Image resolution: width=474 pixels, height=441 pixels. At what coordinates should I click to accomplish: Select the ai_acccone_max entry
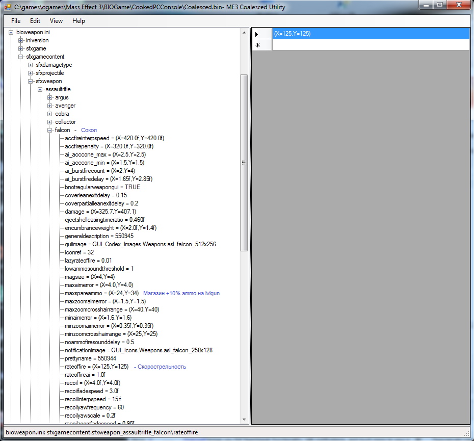tap(105, 154)
